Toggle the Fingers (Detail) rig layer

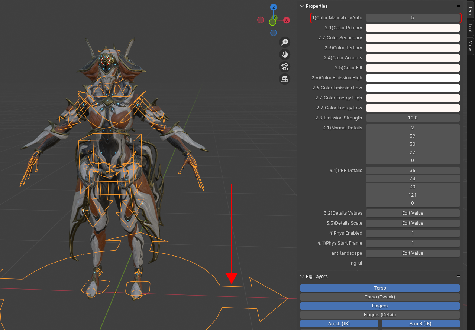(380, 315)
